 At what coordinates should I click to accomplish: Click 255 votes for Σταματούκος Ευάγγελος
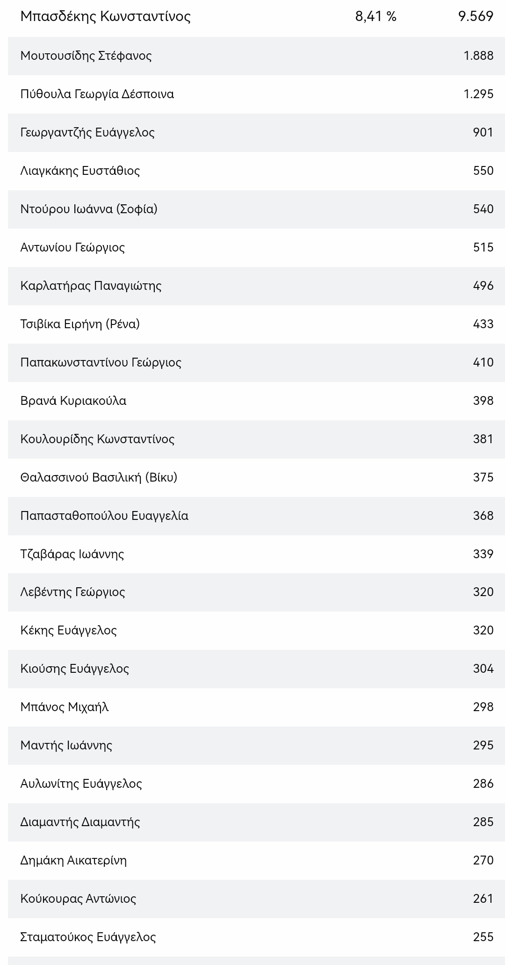(x=483, y=937)
